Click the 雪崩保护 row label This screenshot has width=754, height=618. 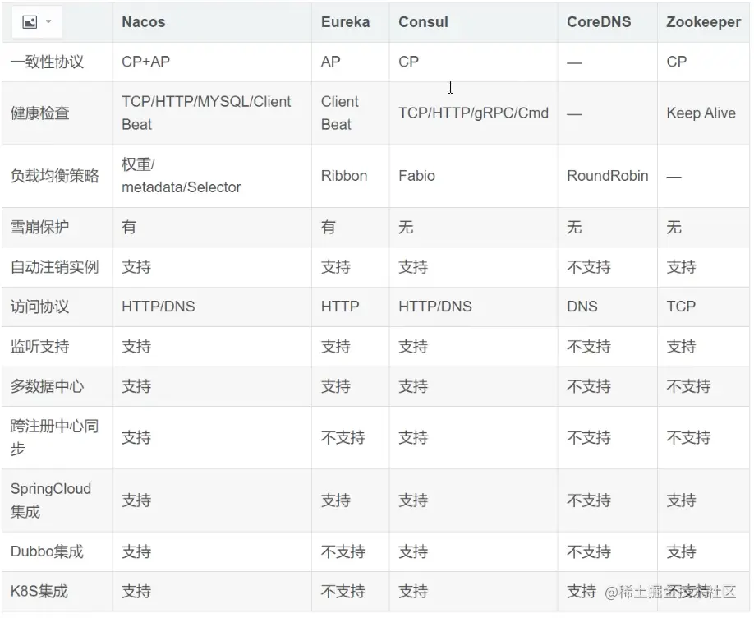coord(40,227)
